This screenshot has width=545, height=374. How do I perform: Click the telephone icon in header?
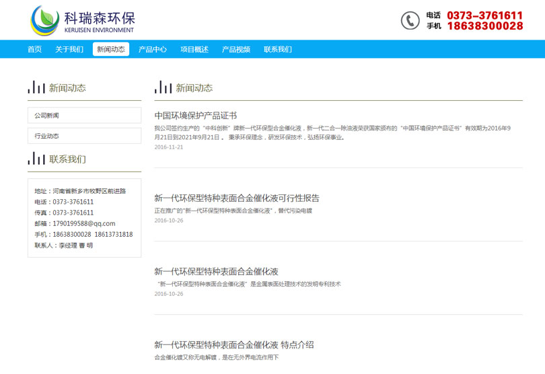tap(410, 20)
